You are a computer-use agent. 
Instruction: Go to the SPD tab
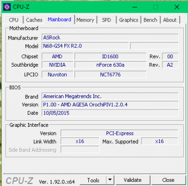(x=107, y=20)
